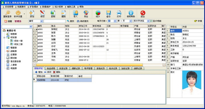Click the 复制 toolbar icon

coord(53,13)
